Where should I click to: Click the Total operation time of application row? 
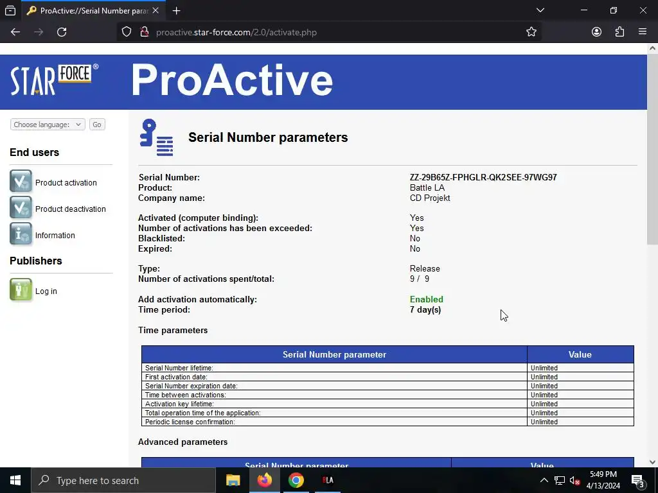tap(387, 413)
